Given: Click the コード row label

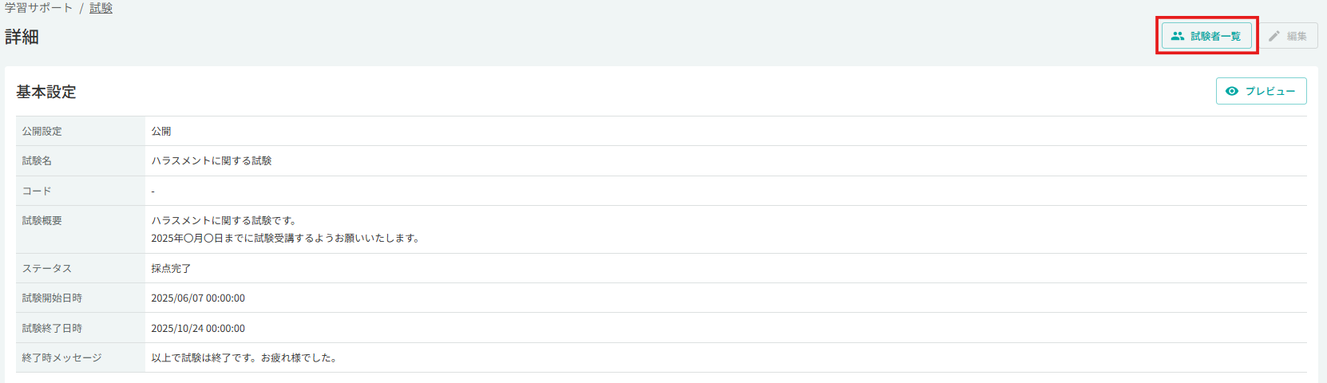Looking at the screenshot, I should point(37,191).
